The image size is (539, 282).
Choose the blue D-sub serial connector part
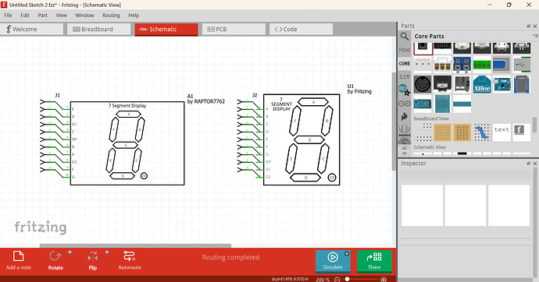[502, 65]
